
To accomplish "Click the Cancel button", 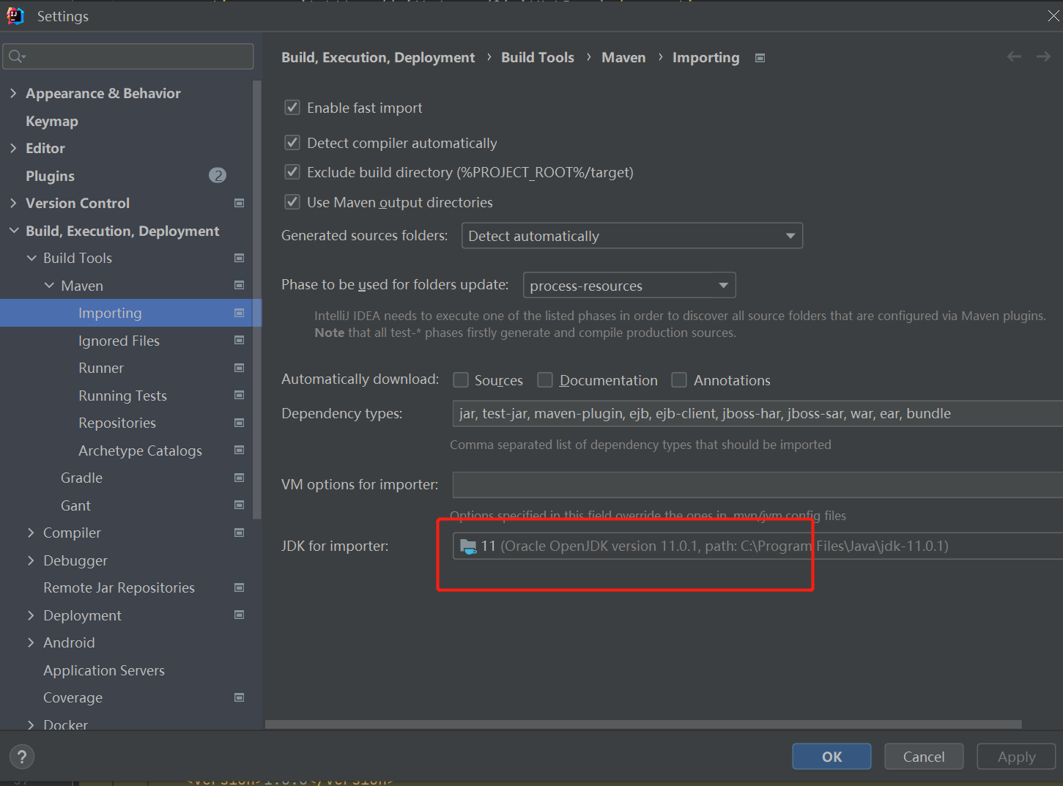I will 924,757.
